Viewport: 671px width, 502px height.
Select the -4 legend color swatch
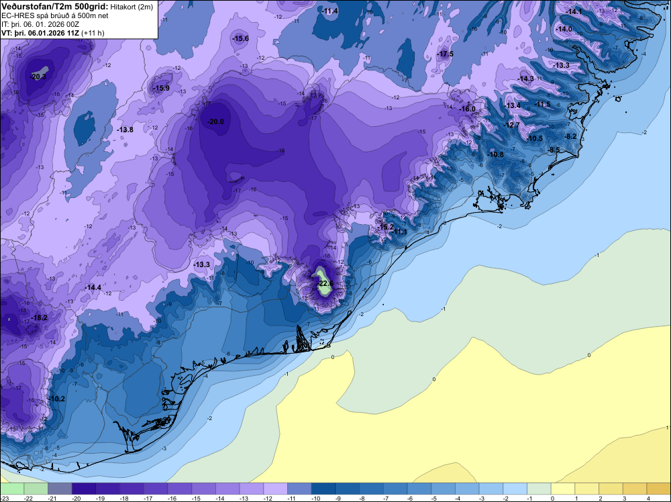[x=467, y=489]
